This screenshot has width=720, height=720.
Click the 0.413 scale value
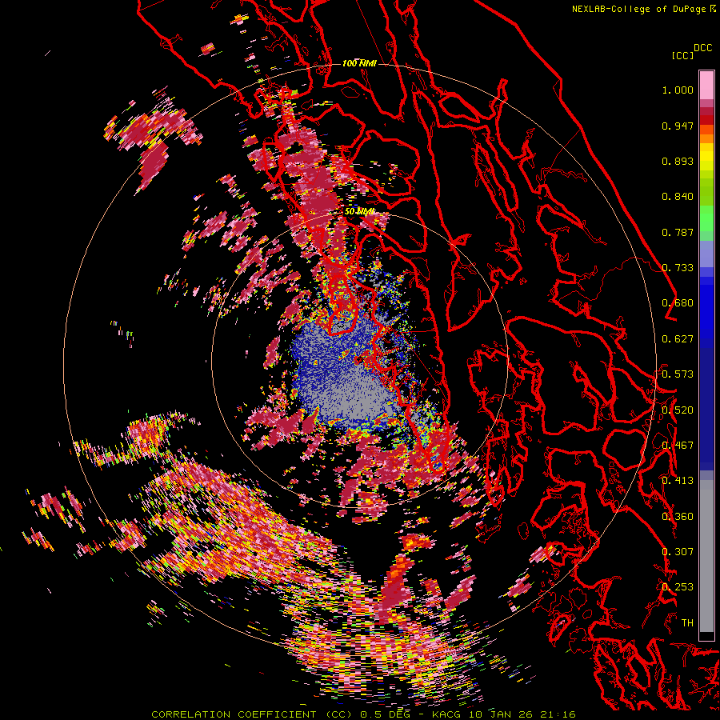click(x=678, y=481)
